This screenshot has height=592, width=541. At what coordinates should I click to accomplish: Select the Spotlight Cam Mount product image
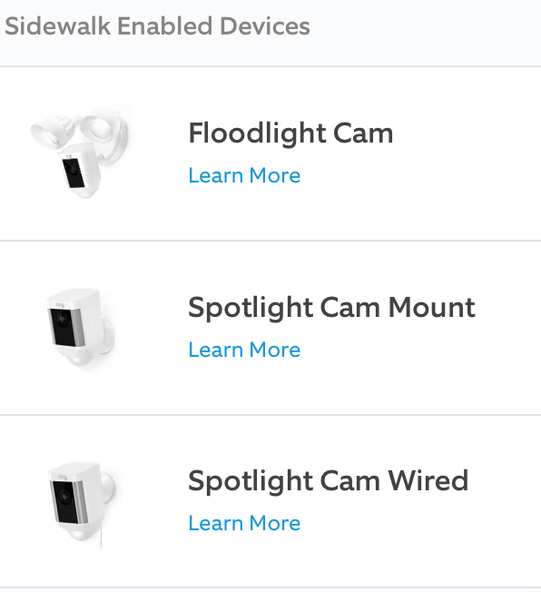(x=81, y=327)
